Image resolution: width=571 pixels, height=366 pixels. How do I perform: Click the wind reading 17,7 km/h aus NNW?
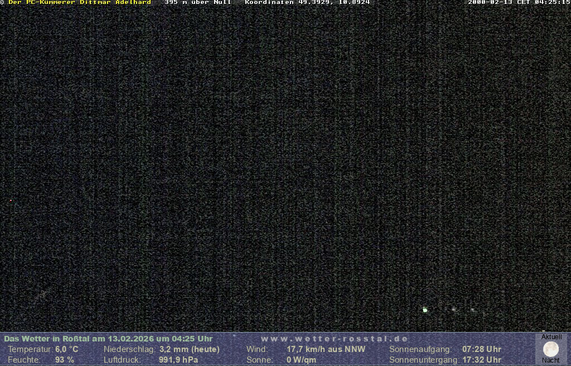(326, 349)
